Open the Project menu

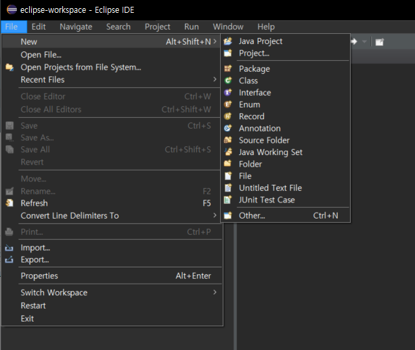158,26
